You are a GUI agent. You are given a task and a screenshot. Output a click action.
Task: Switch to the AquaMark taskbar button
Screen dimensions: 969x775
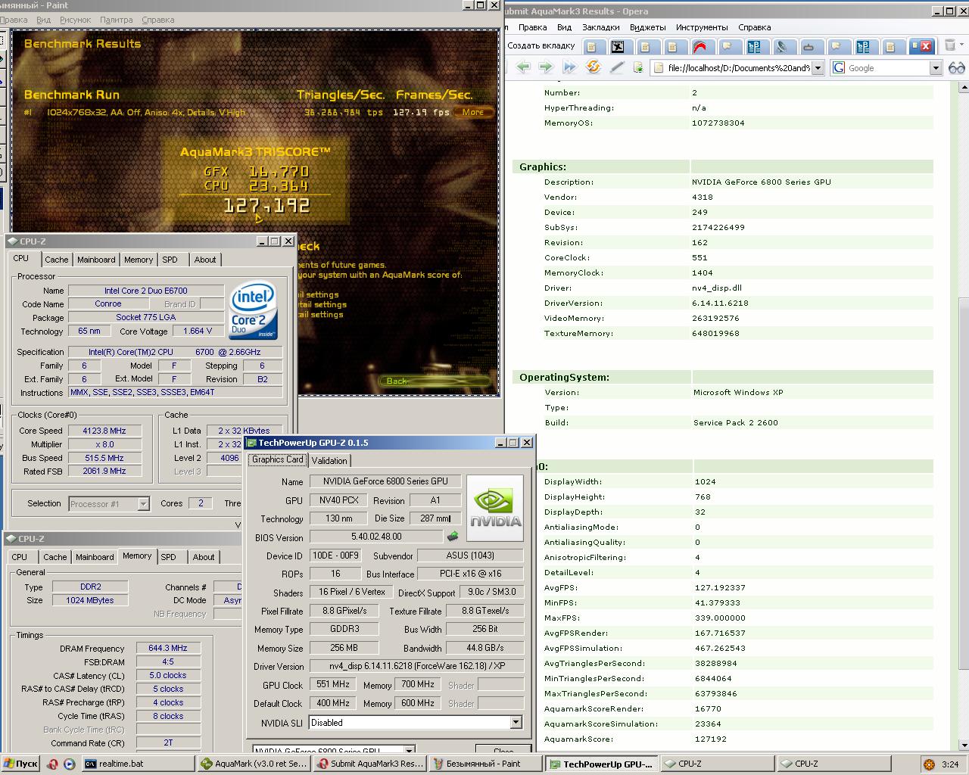(253, 764)
